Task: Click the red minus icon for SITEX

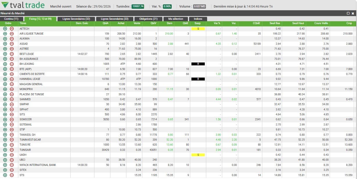Action: (12, 170)
